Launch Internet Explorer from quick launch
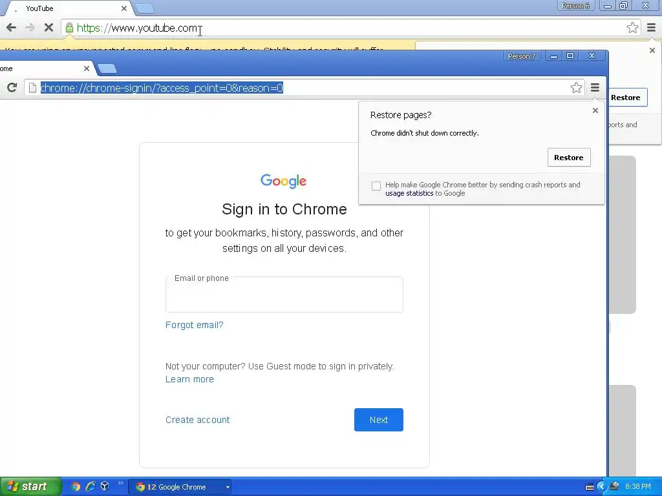This screenshot has width=662, height=496. click(91, 487)
